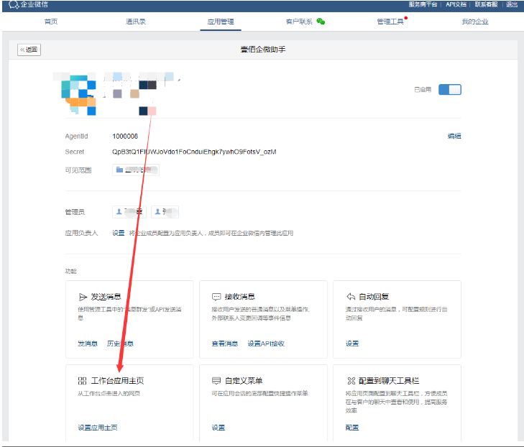
Task: Toggle the 已启用 app switch off
Action: [x=449, y=90]
